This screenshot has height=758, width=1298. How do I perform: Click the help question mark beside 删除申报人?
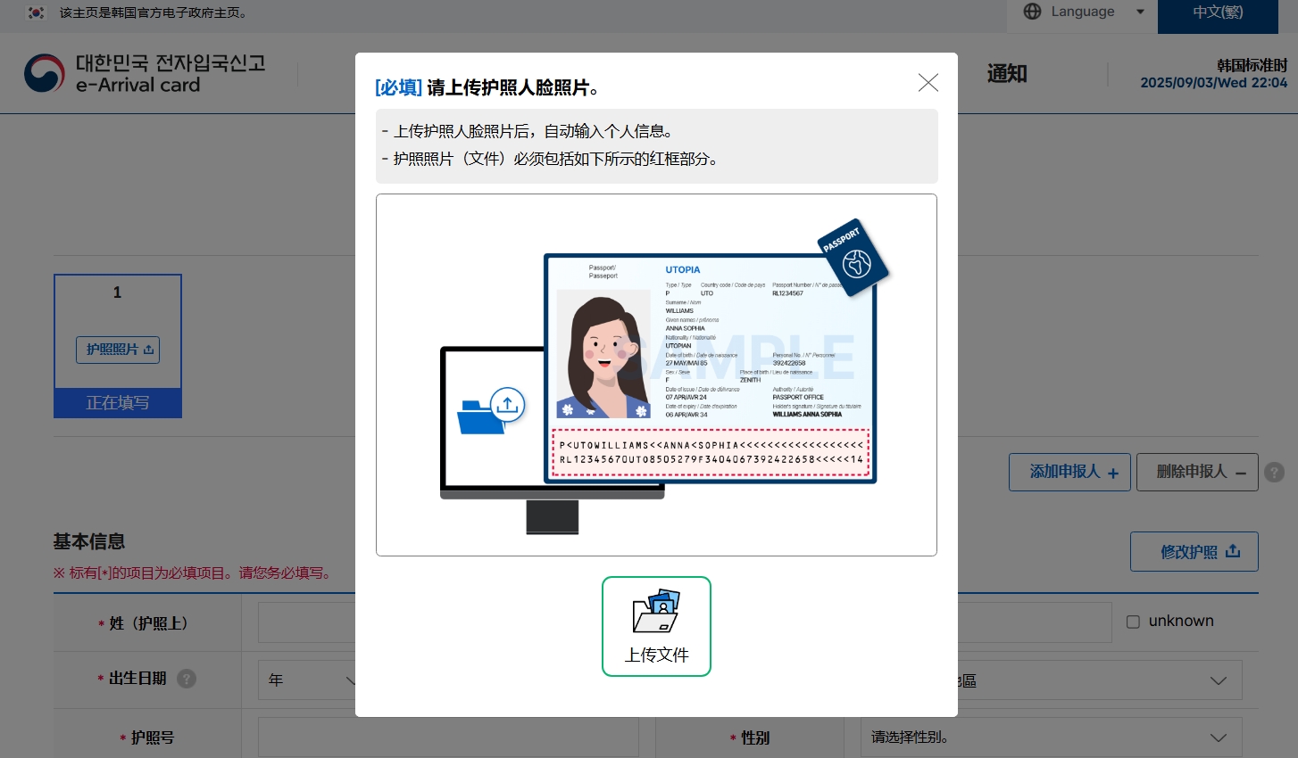click(1275, 472)
